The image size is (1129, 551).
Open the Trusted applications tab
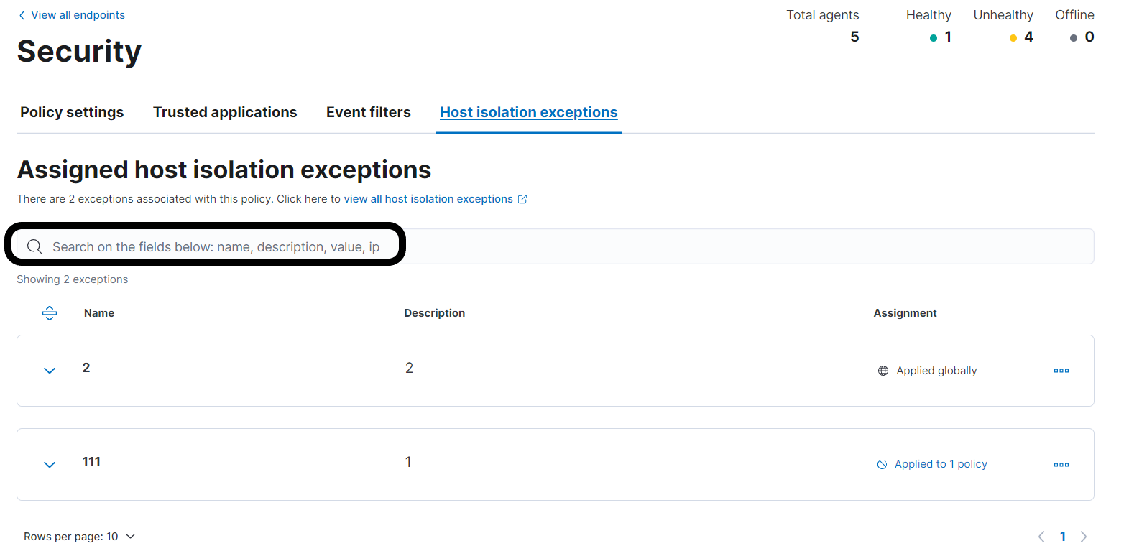[x=225, y=112]
